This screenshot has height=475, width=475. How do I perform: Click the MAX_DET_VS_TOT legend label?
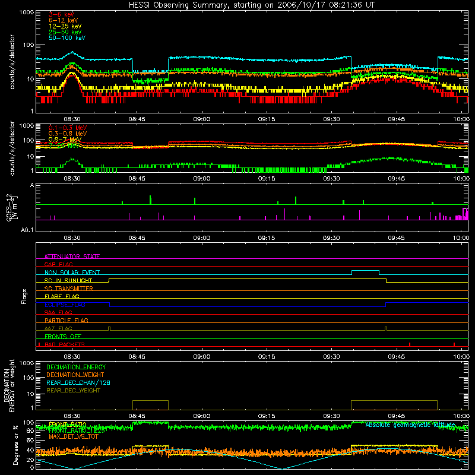(73, 436)
